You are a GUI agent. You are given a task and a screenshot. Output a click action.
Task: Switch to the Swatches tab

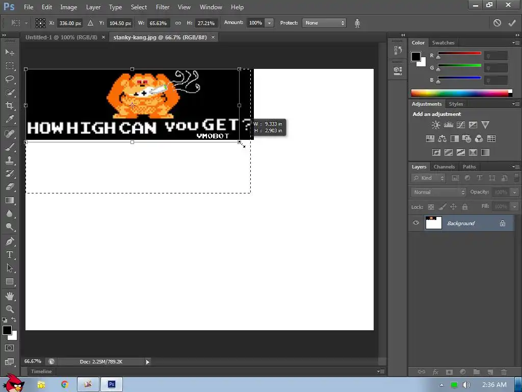[443, 43]
